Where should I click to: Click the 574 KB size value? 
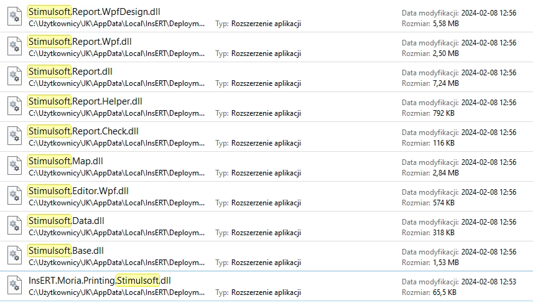pyautogui.click(x=443, y=203)
